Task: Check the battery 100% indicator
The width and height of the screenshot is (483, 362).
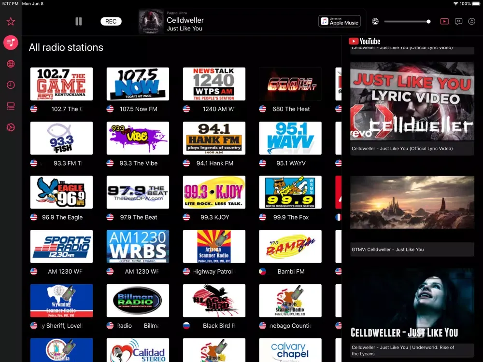Action: pyautogui.click(x=470, y=4)
